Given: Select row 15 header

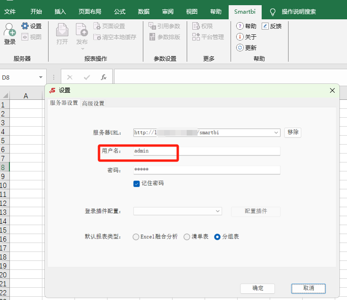Looking at the screenshot, I should (x=5, y=230).
